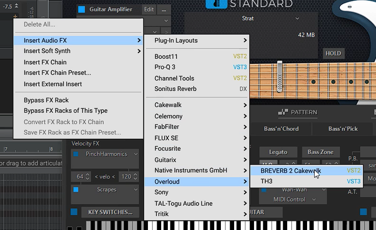Choose Insert FX Chain Preset...
This screenshot has width=376, height=230.
pos(78,73)
